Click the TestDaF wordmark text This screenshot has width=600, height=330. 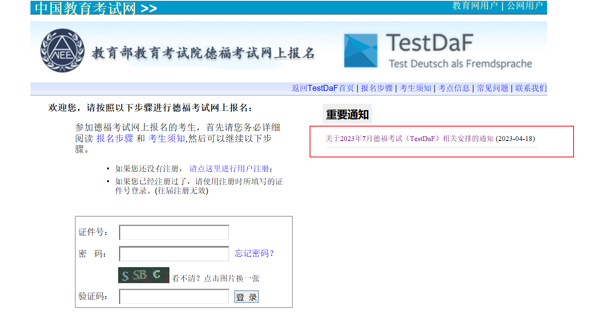tap(429, 43)
